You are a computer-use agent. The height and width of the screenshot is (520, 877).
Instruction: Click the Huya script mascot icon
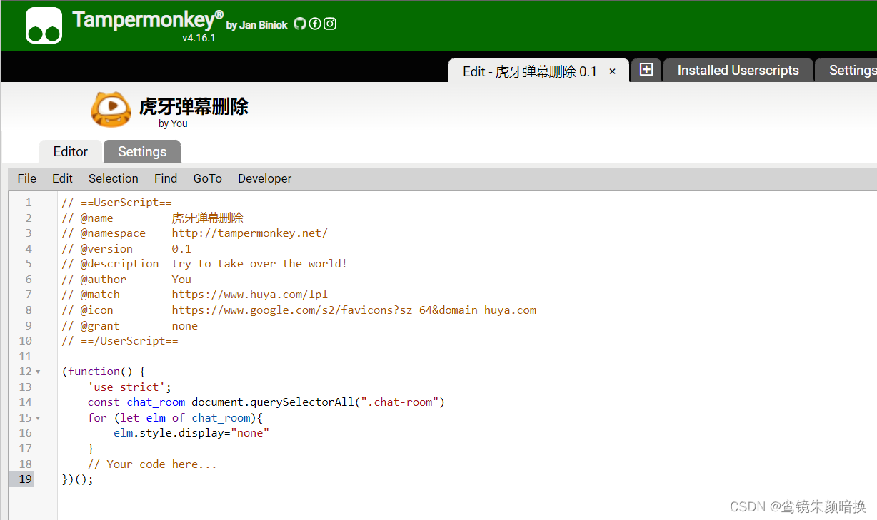click(x=111, y=110)
